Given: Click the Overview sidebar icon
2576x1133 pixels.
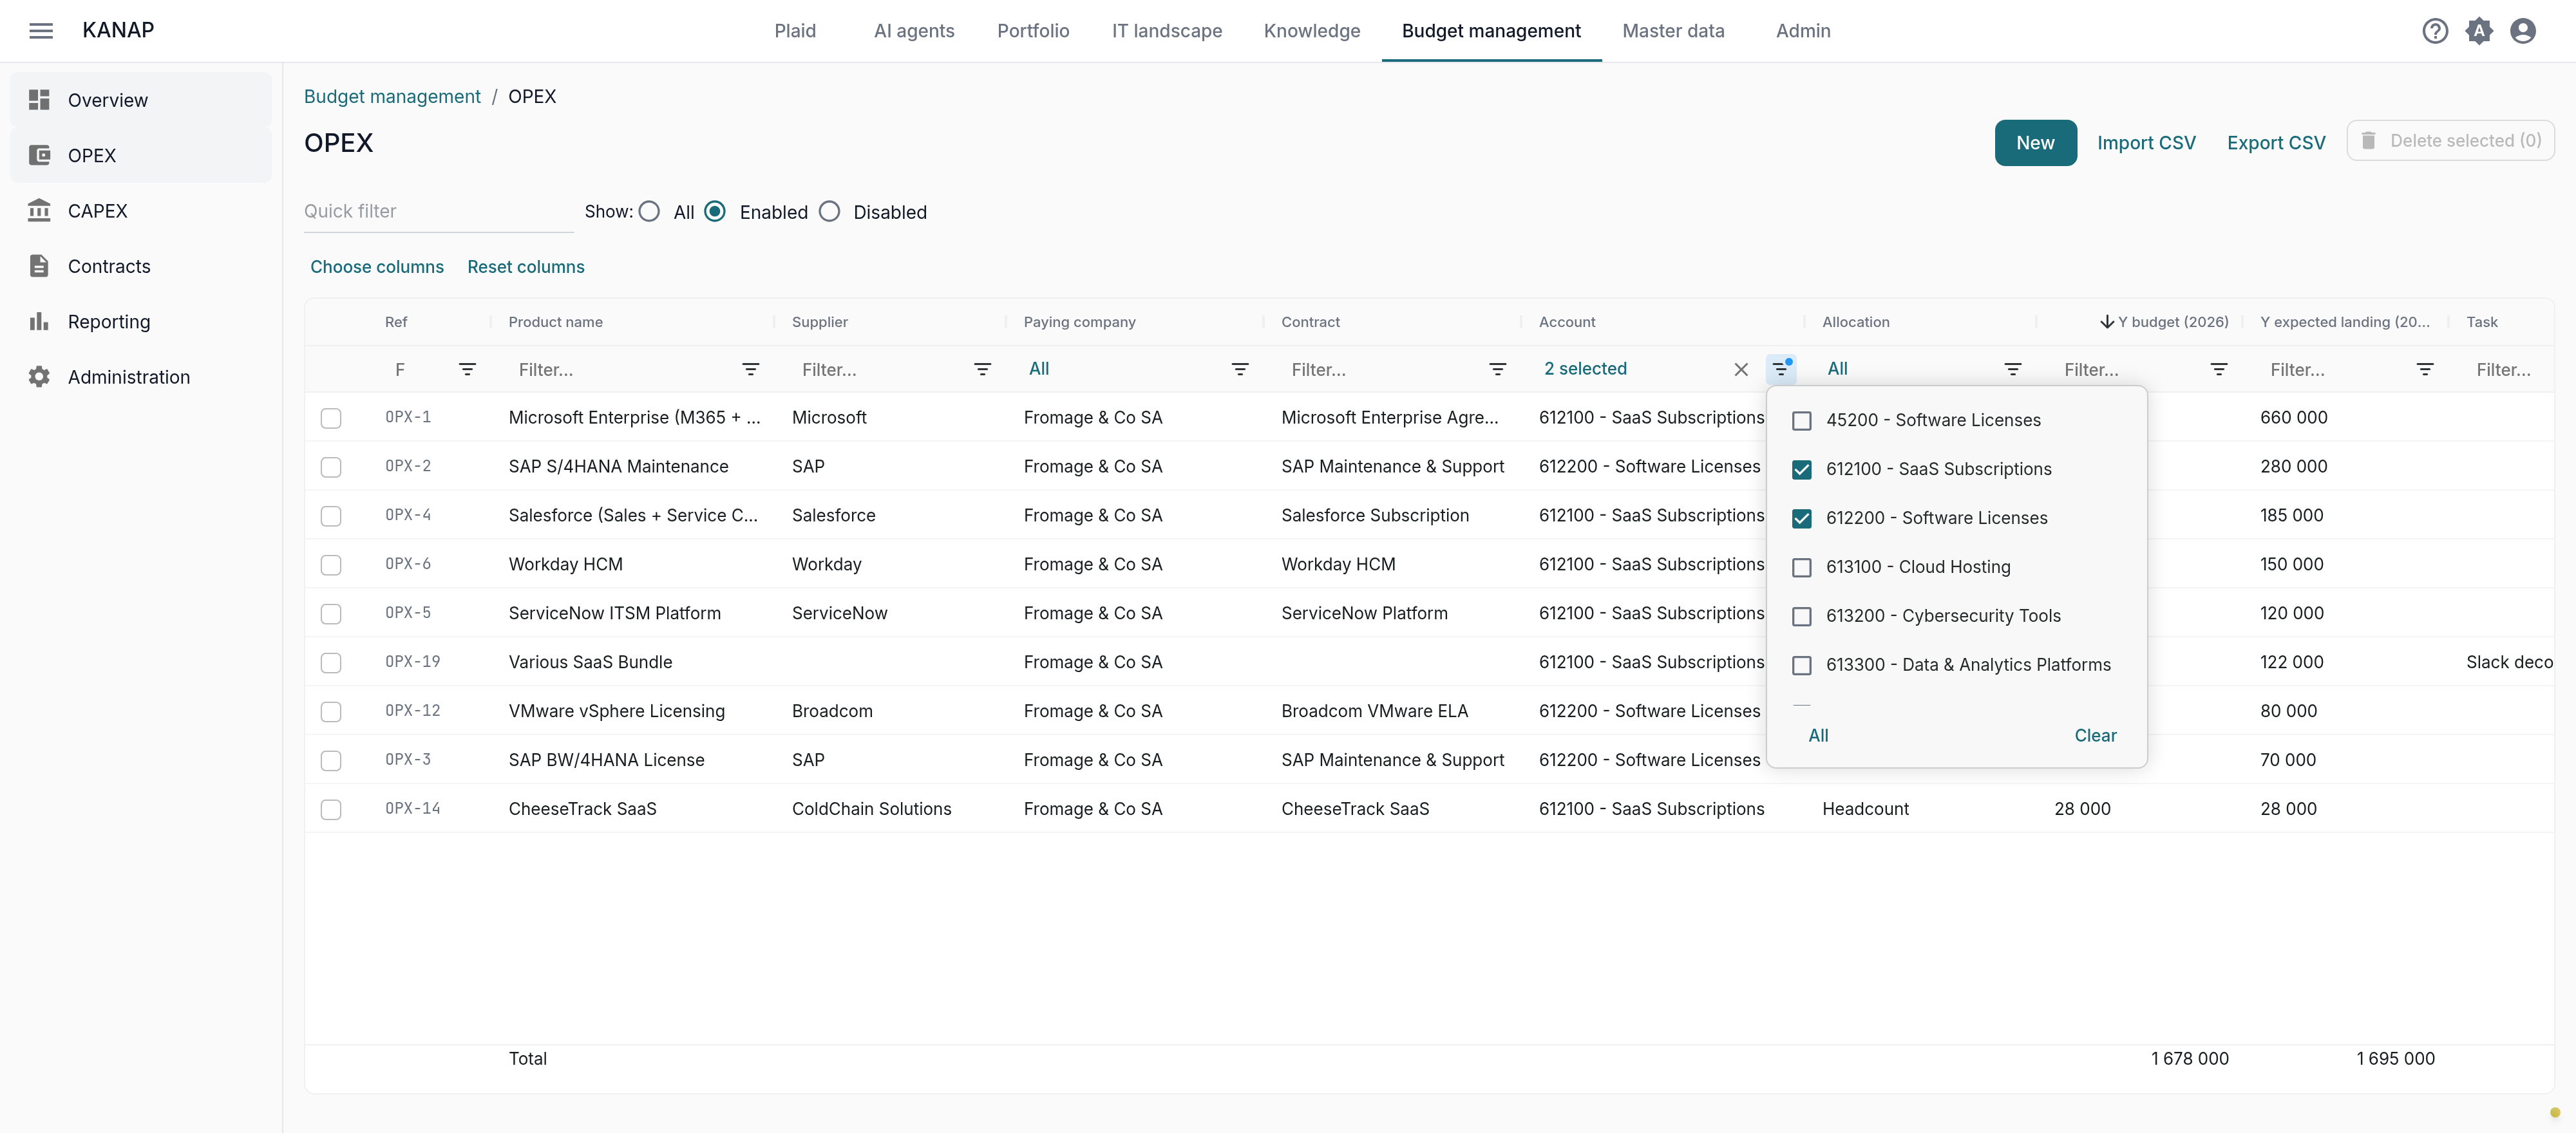Looking at the screenshot, I should point(39,100).
